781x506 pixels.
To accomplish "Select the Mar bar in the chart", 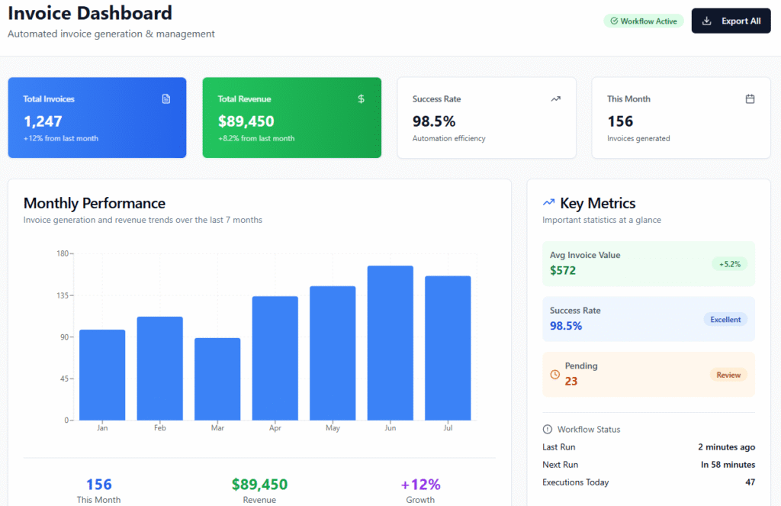I will 217,379.
